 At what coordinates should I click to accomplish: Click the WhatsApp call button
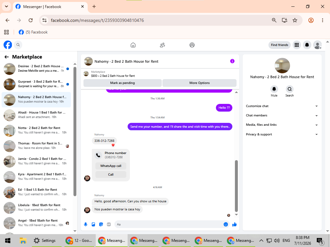coord(111,166)
